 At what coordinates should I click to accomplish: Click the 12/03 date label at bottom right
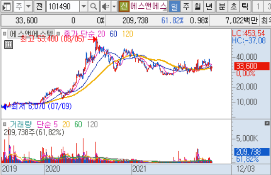click(246, 169)
